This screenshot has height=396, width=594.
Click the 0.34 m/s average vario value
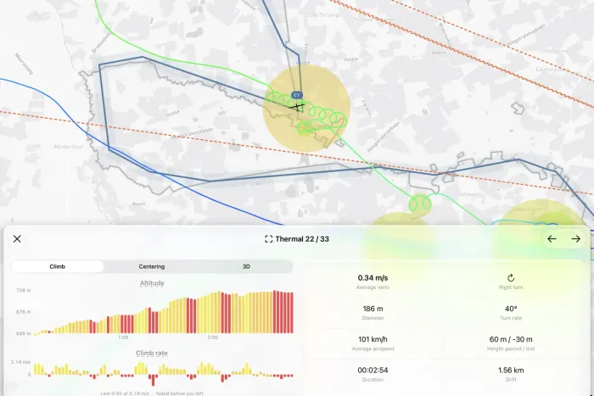[373, 278]
